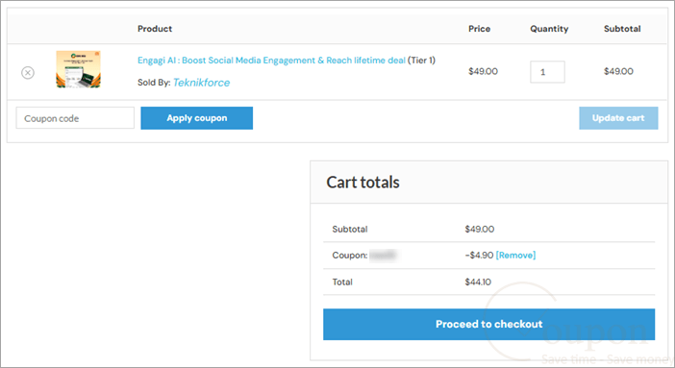Open Engagi AI lifetime deal product link
Screen dimensions: 675x368
[271, 61]
